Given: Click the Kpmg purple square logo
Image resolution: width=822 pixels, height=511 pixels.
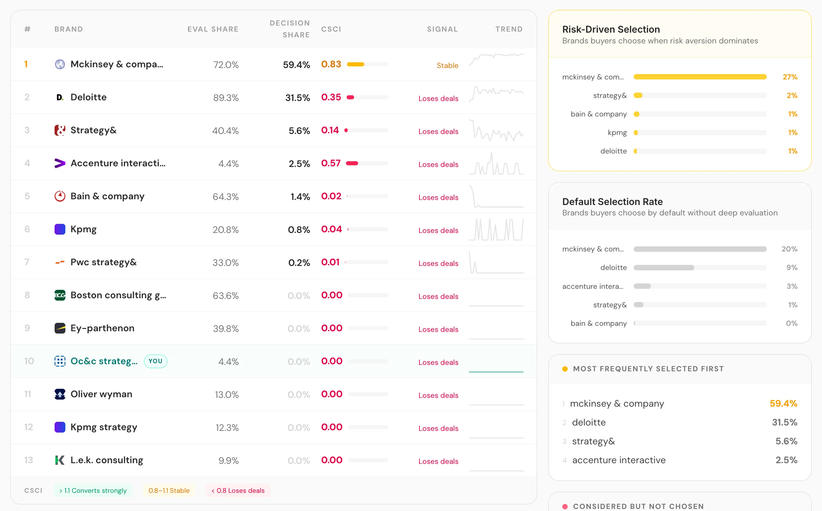Looking at the screenshot, I should pyautogui.click(x=60, y=229).
